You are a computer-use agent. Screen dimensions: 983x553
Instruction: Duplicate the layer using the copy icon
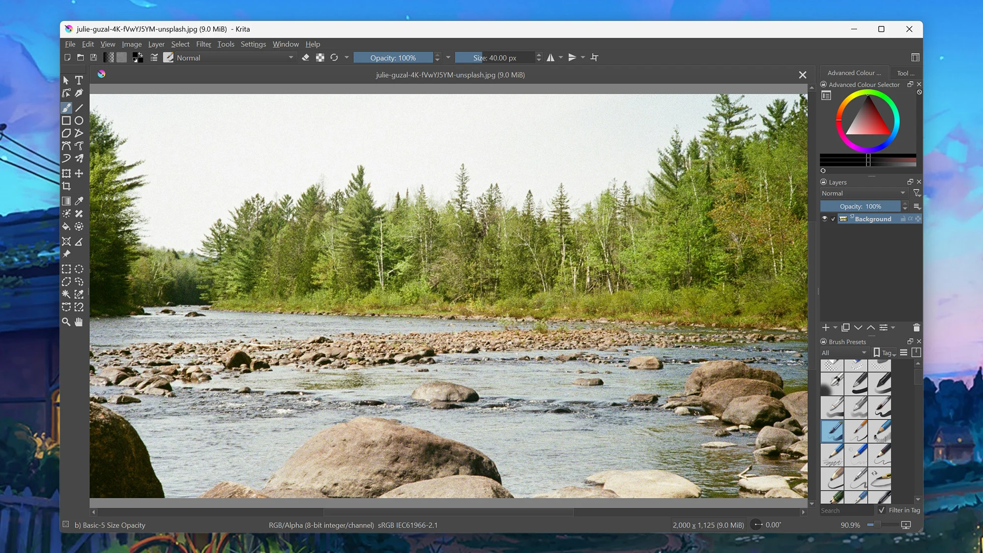[x=846, y=327]
